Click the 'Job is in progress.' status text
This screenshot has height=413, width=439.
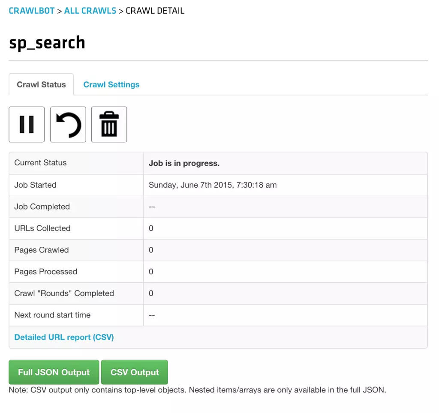click(184, 163)
